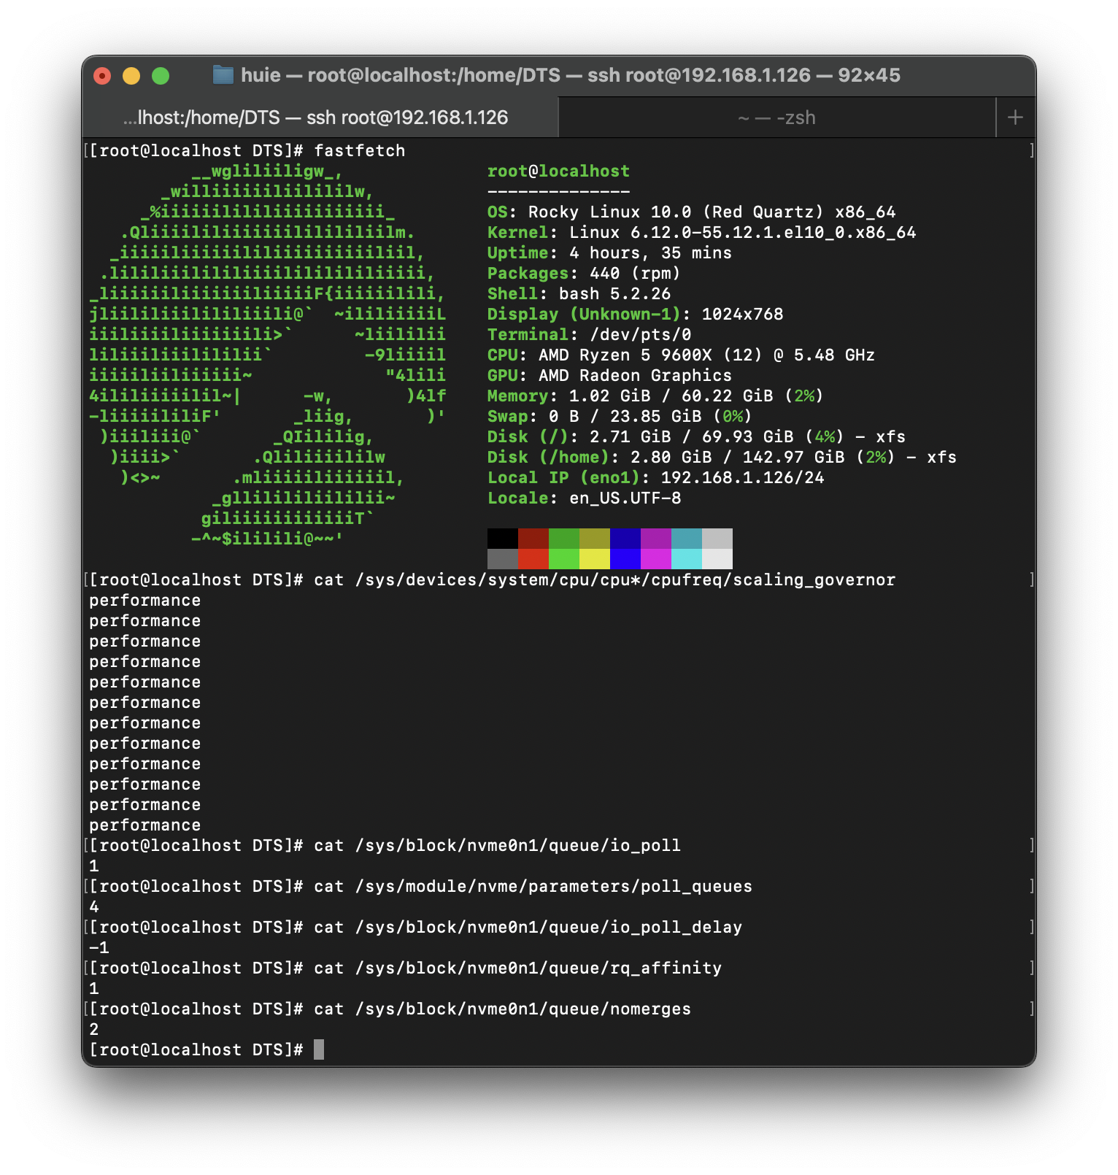Click the black color block in palette
This screenshot has height=1175, width=1118.
(x=502, y=539)
